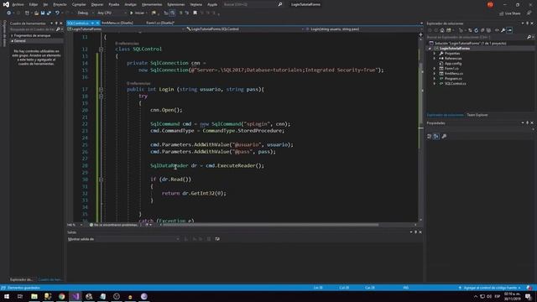Open the Depurar menu
The height and width of the screenshot is (302, 537).
[97, 4]
